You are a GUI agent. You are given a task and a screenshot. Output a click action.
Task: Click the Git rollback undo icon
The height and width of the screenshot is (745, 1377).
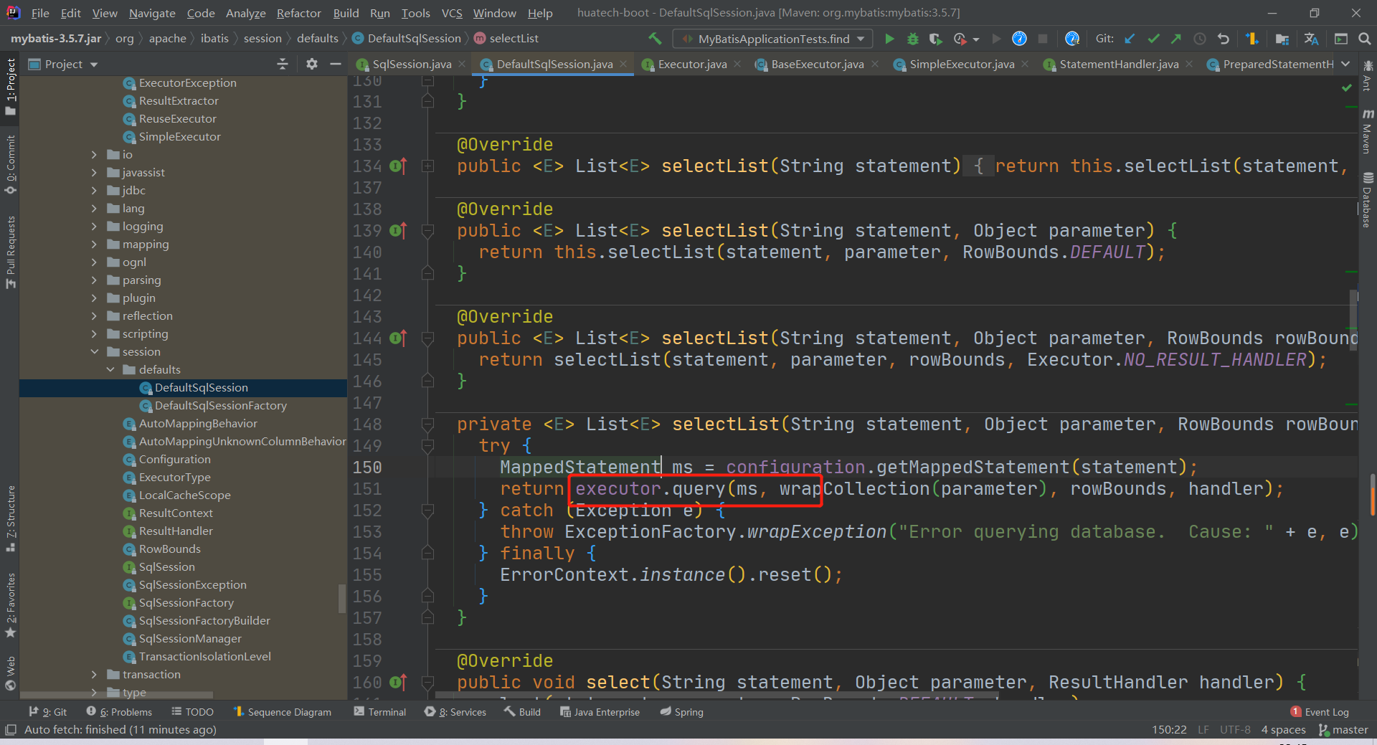(1224, 39)
